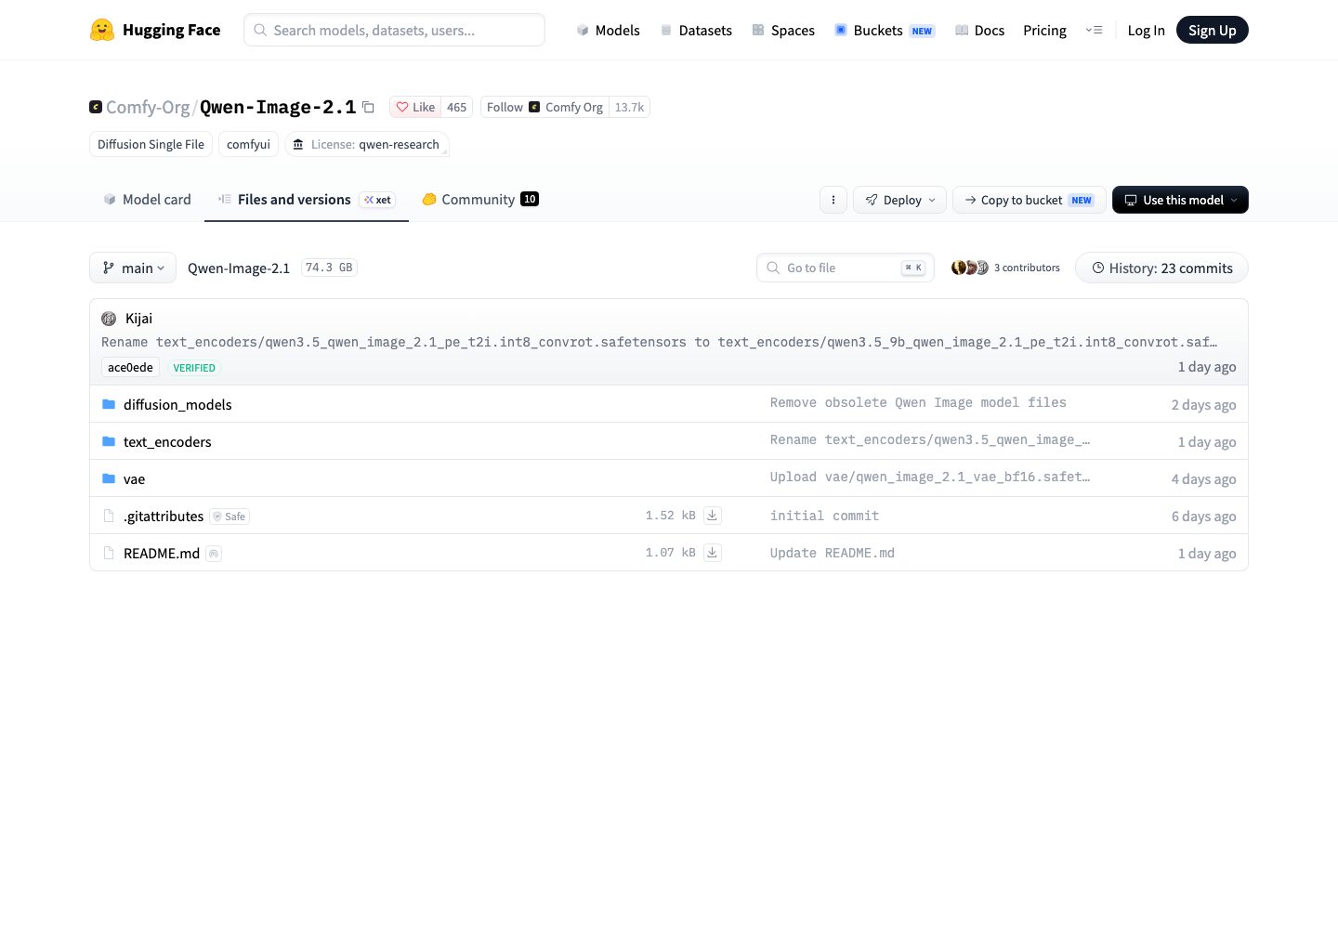Viewport: 1338px width, 929px height.
Task: Open the vae folder
Action: coord(134,478)
